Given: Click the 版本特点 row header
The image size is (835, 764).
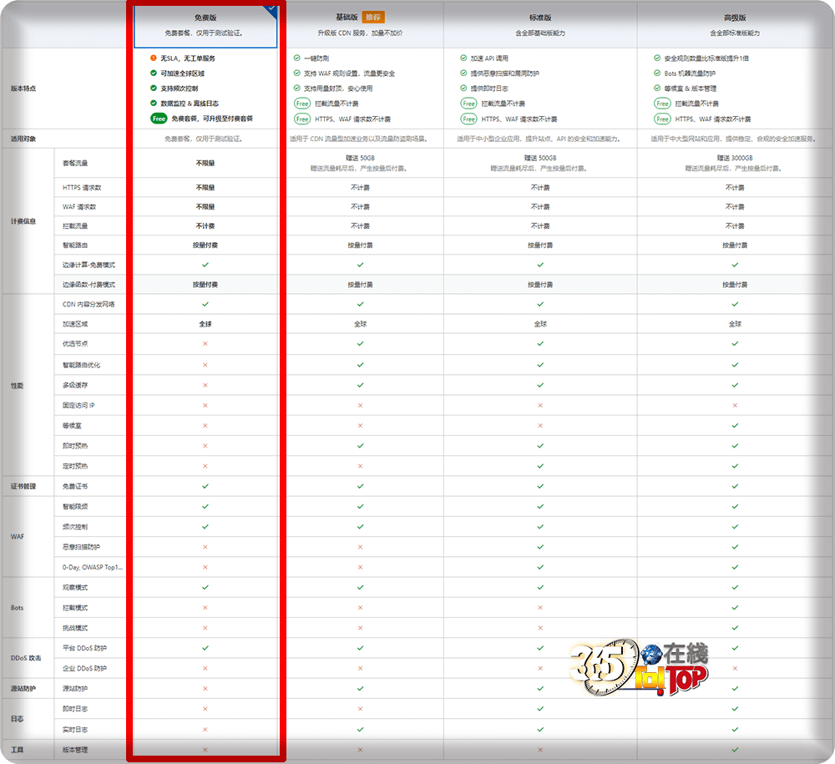Looking at the screenshot, I should [23, 89].
